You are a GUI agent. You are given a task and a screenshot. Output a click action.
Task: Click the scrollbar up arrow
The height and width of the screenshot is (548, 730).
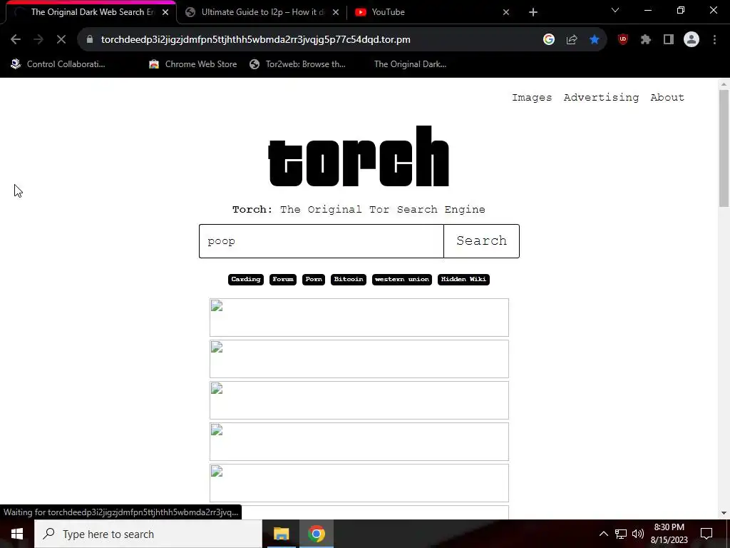coord(724,84)
